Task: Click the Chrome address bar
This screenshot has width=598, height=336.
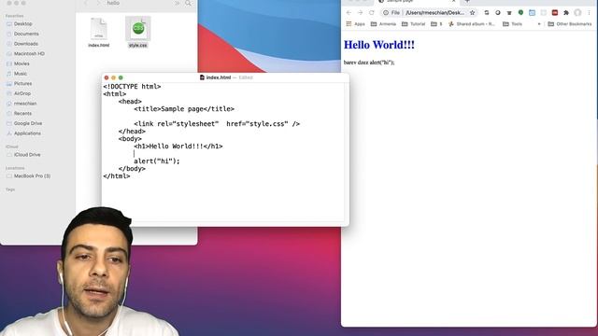Action: pyautogui.click(x=434, y=12)
